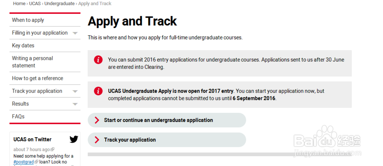This screenshot has height=166, width=383.
Task: Expand the Filling in your application submenu arrow
Action: [75, 33]
